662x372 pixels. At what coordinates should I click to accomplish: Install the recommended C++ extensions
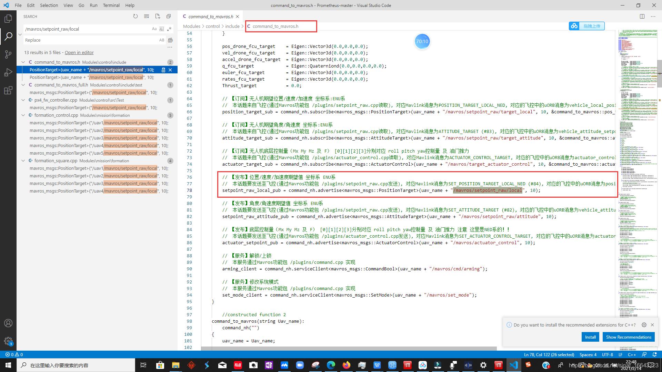click(590, 337)
